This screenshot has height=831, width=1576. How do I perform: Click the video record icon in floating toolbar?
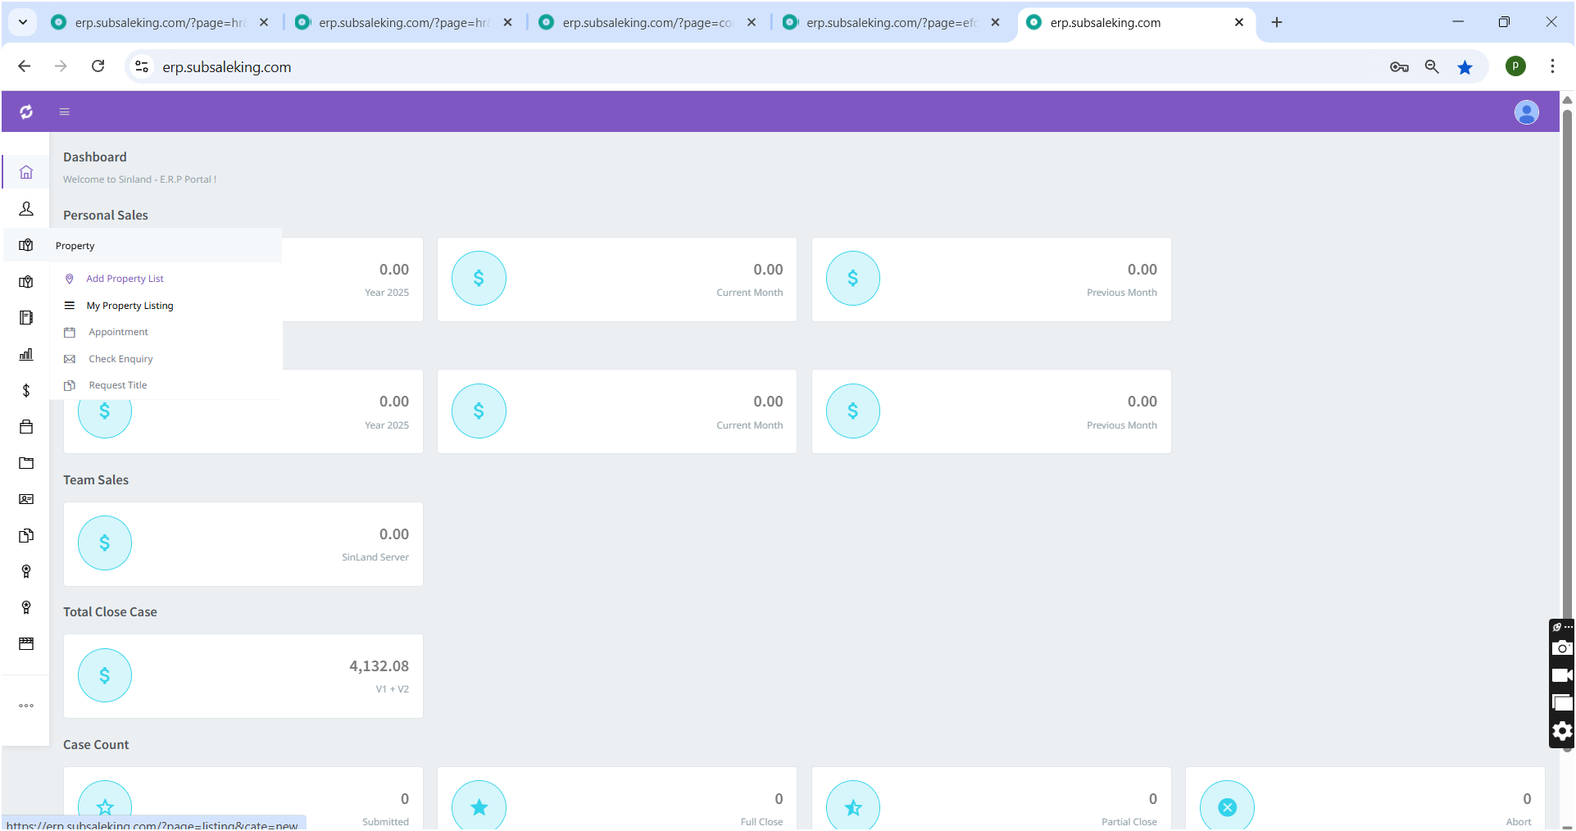pos(1562,675)
